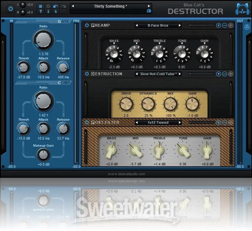Viewport: 252px width, 231px height.
Task: Select previous Post-Filter preset before 1x12 Tweed
Action: [x=137, y=122]
